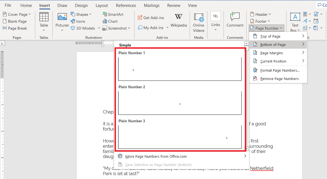The image size is (327, 179).
Task: Expand the 3D Models dropdown arrow
Action: [x=99, y=28]
